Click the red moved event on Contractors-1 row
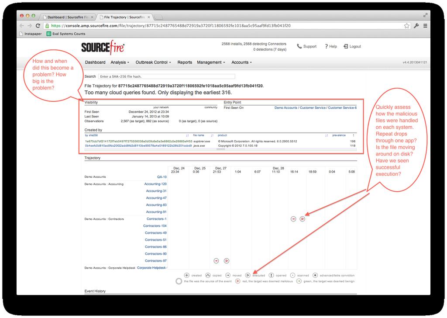447x318 pixels. (x=293, y=219)
